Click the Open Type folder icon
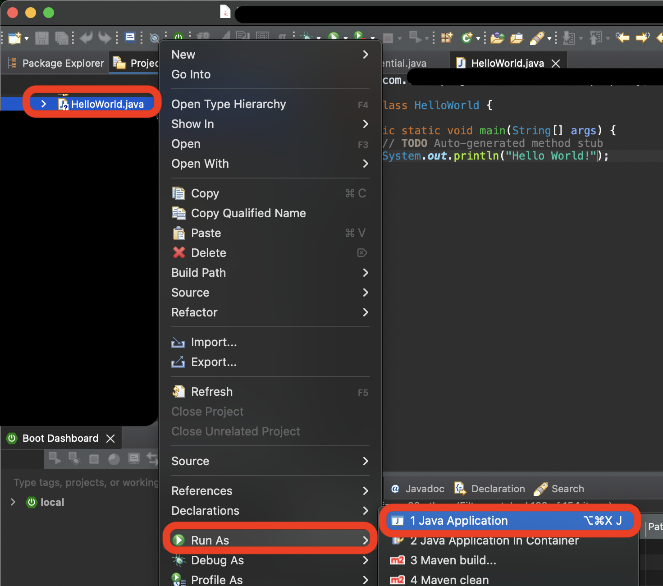The image size is (663, 586). click(497, 38)
